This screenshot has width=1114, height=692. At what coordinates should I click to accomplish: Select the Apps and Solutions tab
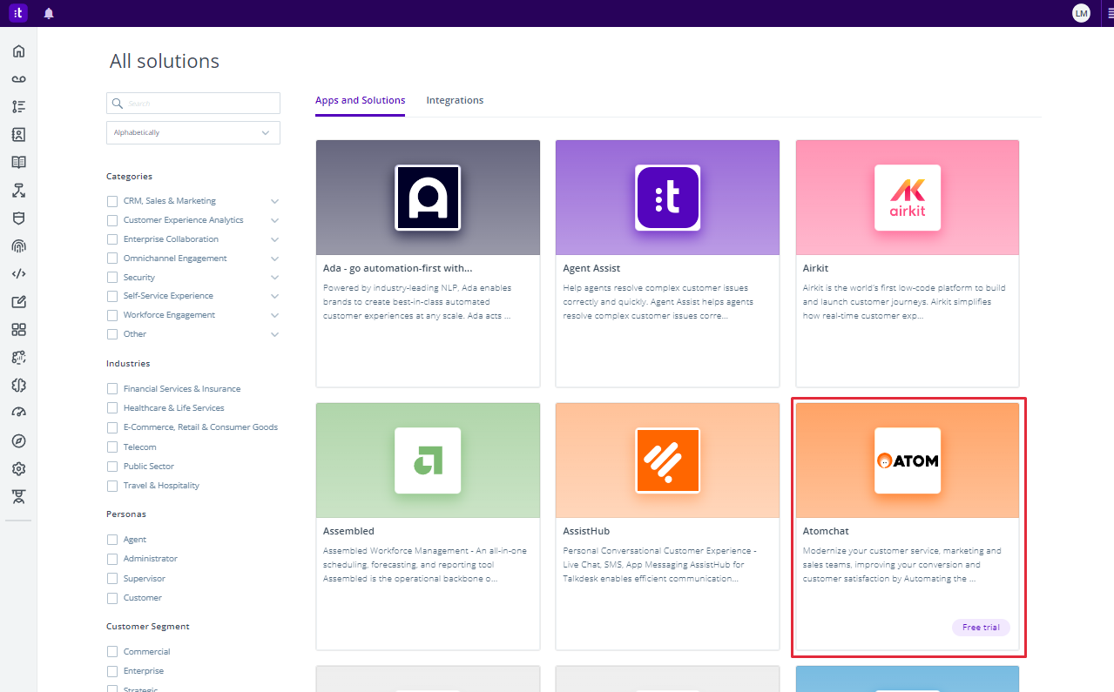[x=360, y=100]
